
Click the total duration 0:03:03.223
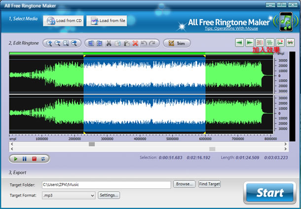tap(276, 158)
